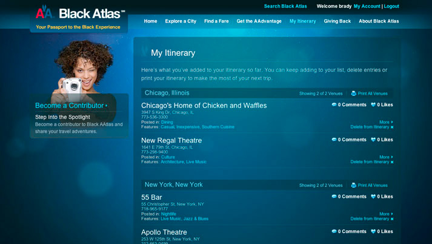The image size is (432, 244).
Task: Click the Inexpensive feature tag
Action: (188, 127)
